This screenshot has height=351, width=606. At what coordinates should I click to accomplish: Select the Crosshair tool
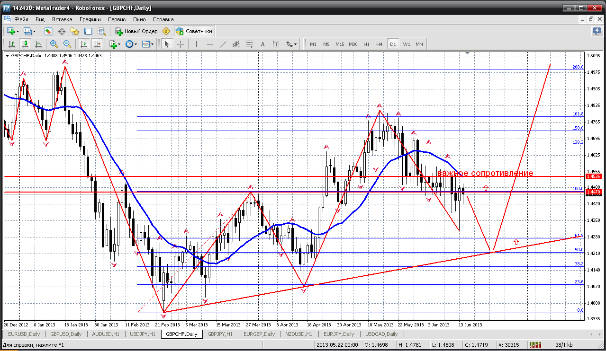(181, 44)
